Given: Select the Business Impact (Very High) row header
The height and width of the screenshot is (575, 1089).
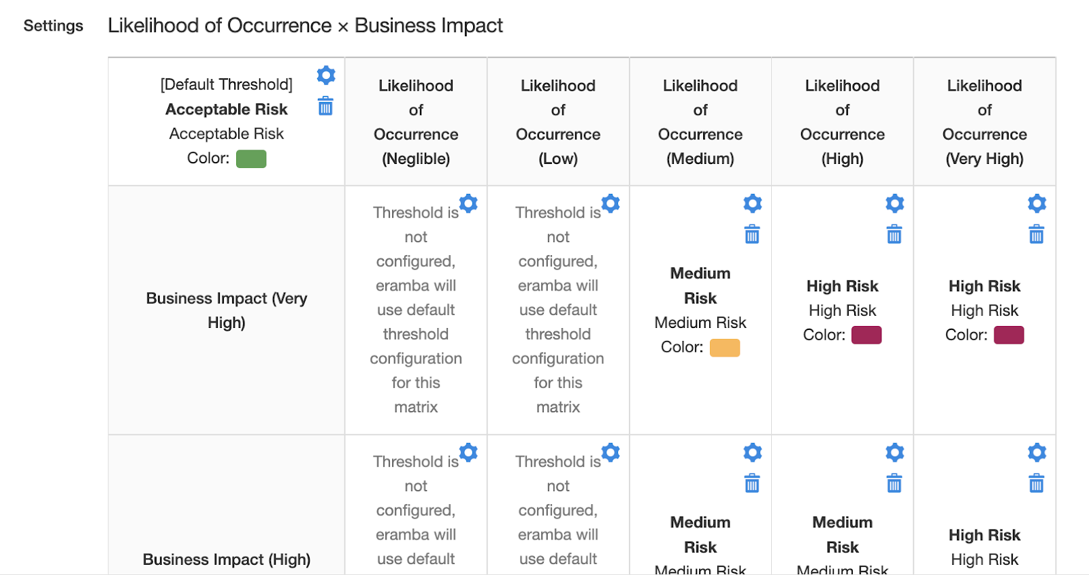Looking at the screenshot, I should [x=226, y=310].
